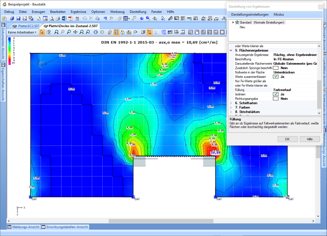Click the color legend scale bar
This screenshot has height=236, width=327.
click(x=9, y=51)
